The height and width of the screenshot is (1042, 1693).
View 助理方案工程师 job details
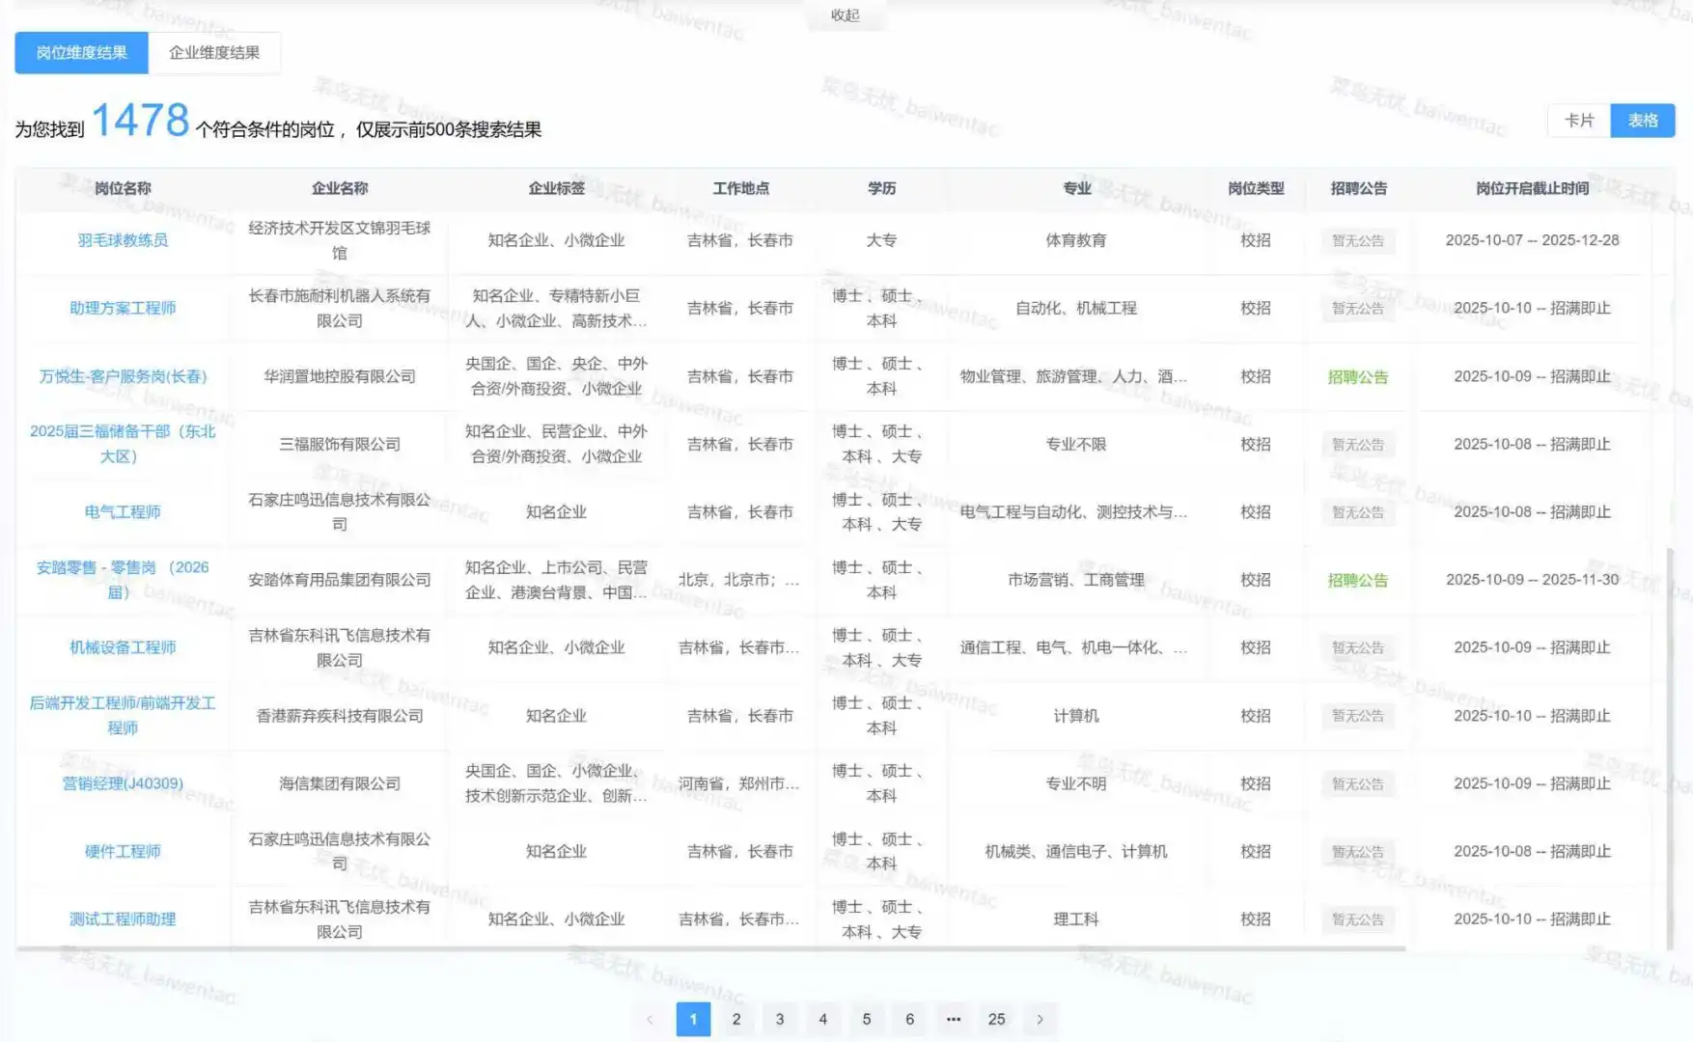coord(124,308)
